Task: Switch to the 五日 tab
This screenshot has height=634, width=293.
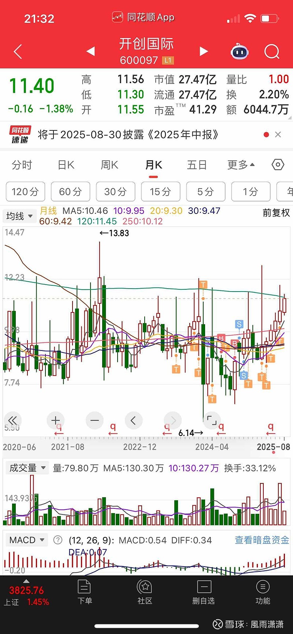Action: click(197, 165)
